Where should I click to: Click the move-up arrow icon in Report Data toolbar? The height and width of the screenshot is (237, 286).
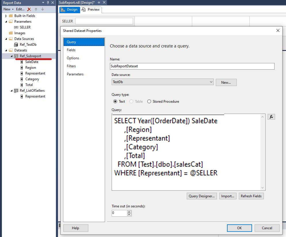(36, 9)
